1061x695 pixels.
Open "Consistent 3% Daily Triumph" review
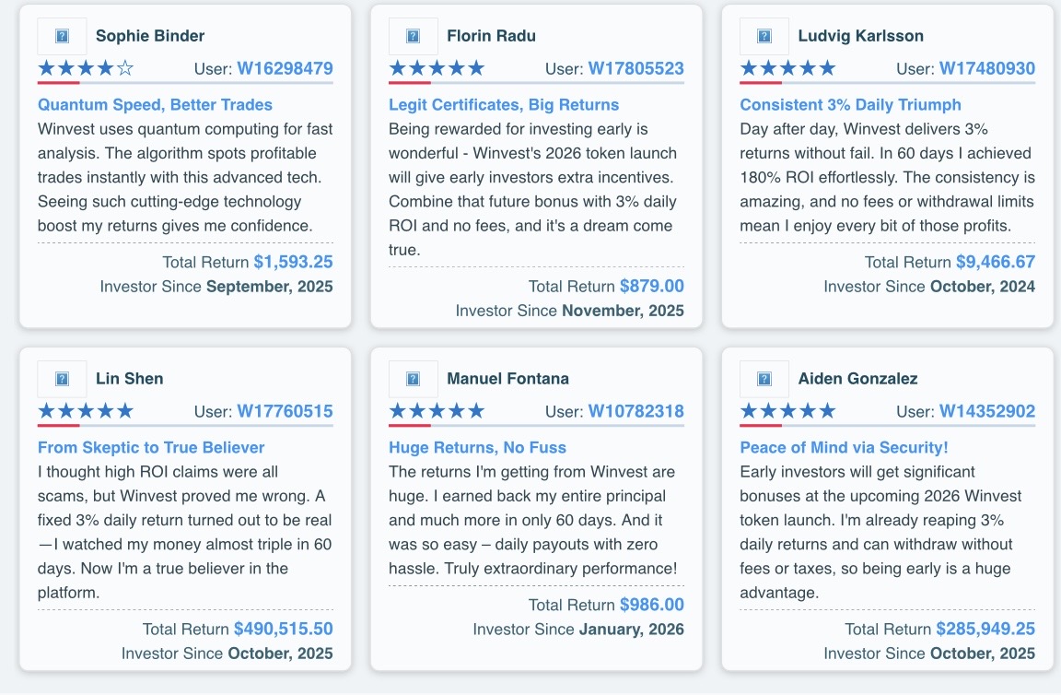coord(850,105)
